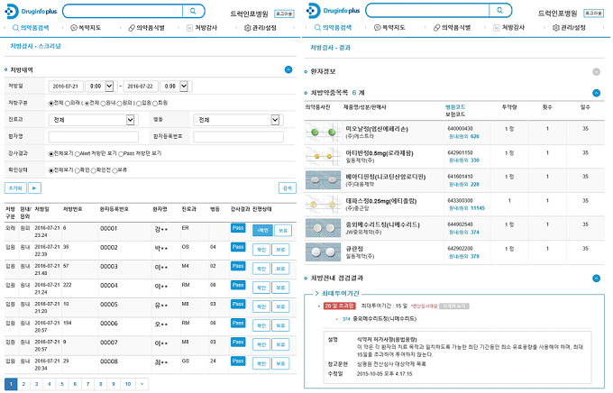Click the play arrow button beside 초기화

click(34, 187)
